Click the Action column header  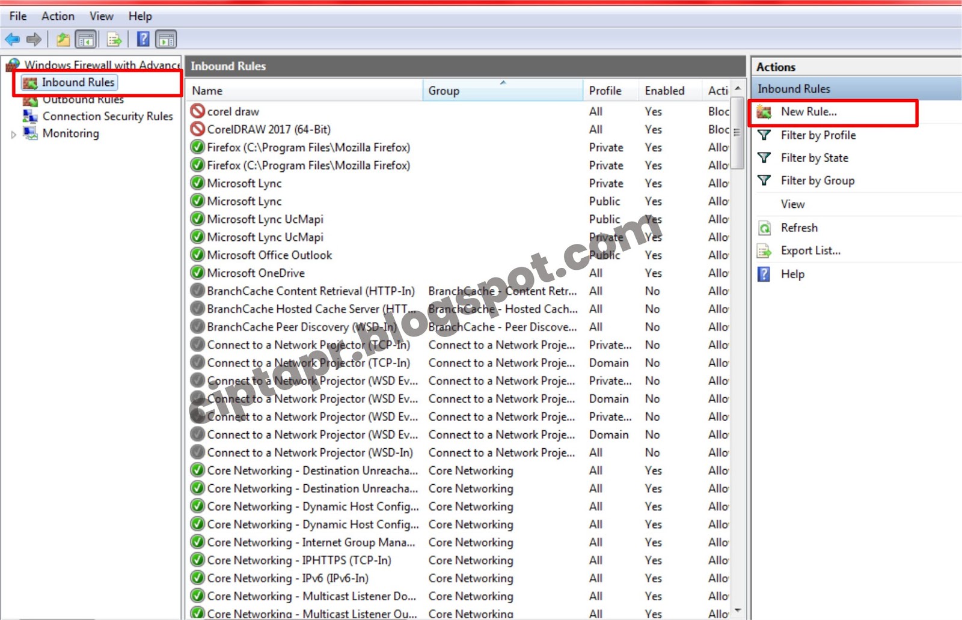pos(715,91)
